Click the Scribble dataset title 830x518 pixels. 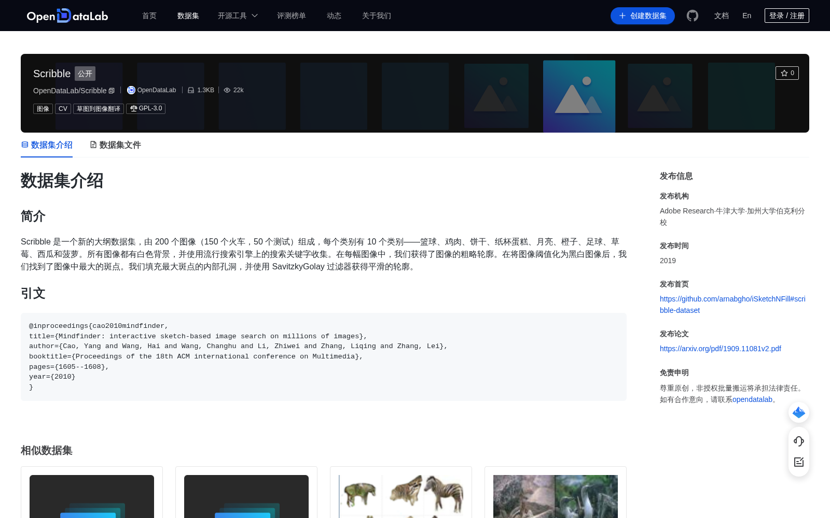pos(52,74)
